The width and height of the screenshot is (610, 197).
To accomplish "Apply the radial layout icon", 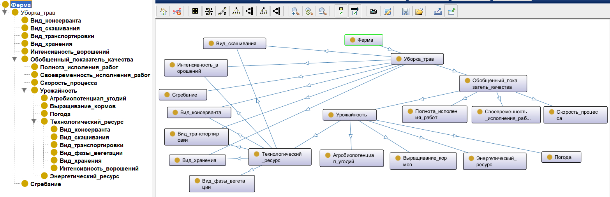I will coord(209,11).
